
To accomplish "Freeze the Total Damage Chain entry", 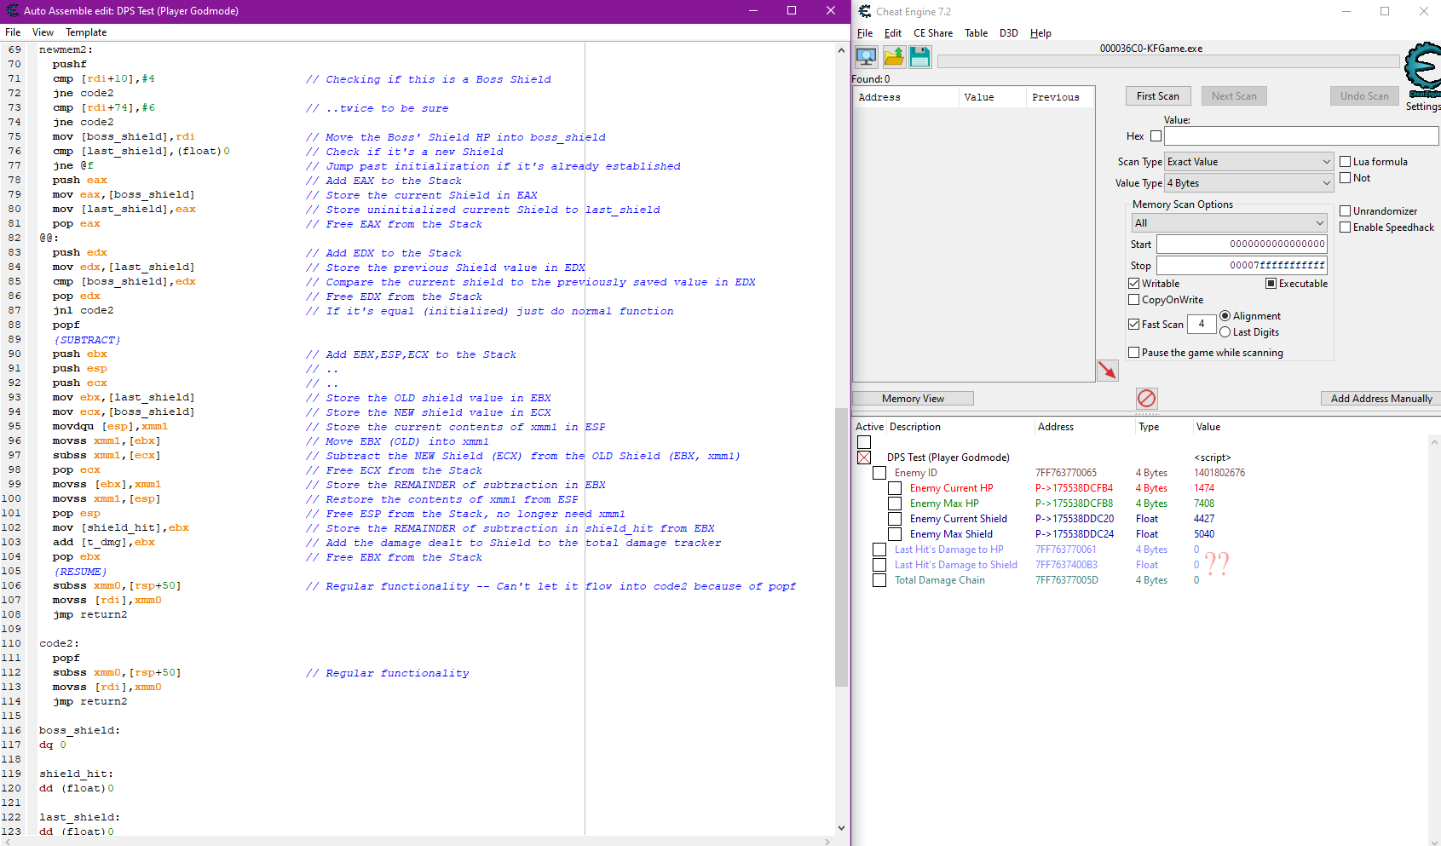I will [x=879, y=580].
